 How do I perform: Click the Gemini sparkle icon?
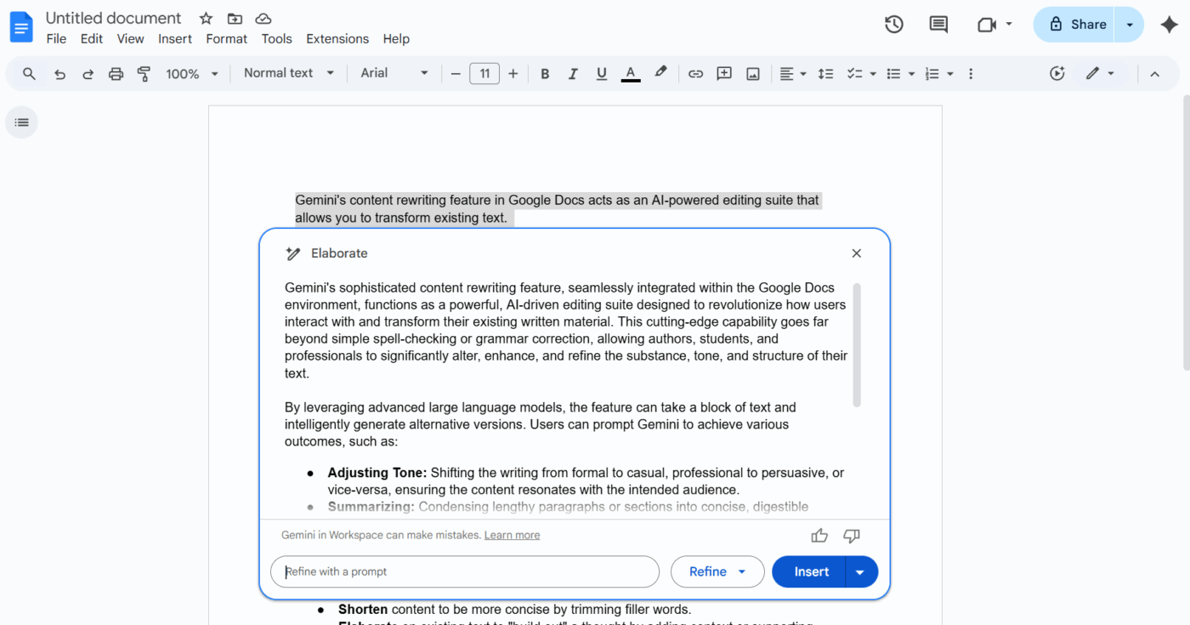click(1170, 25)
